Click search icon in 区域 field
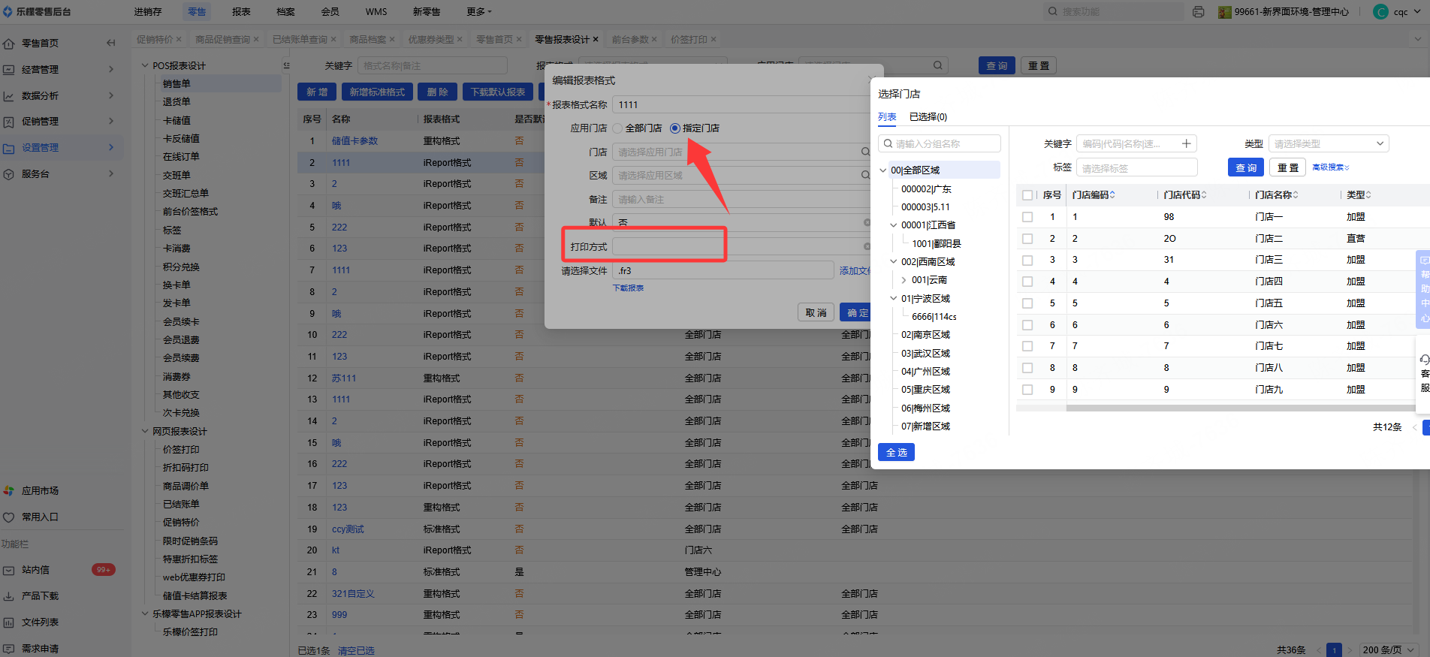Screen dimensions: 1430x657 (865, 175)
